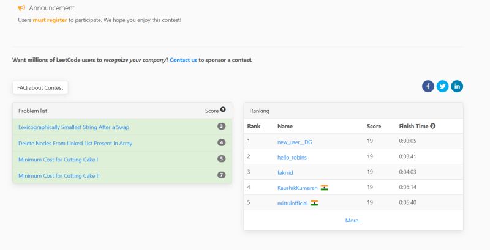Open Minimum Cost for Cutting Cake II
This screenshot has width=490, height=250.
coord(59,175)
